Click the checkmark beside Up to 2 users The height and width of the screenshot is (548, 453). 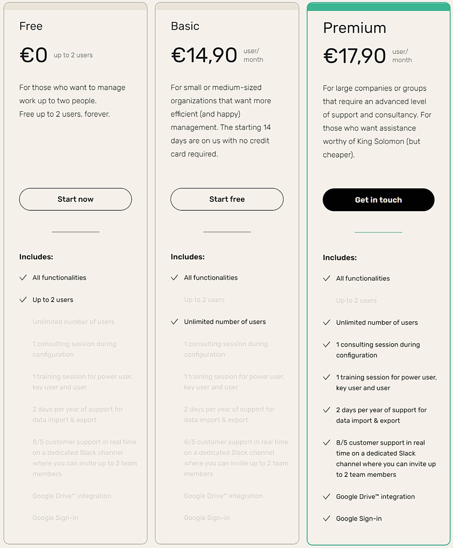(23, 300)
